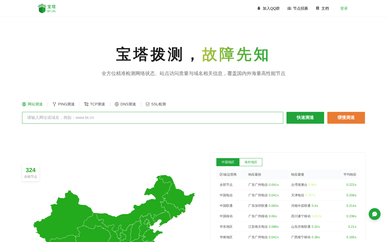Click the PING fork icon
387x242 pixels.
click(x=54, y=104)
